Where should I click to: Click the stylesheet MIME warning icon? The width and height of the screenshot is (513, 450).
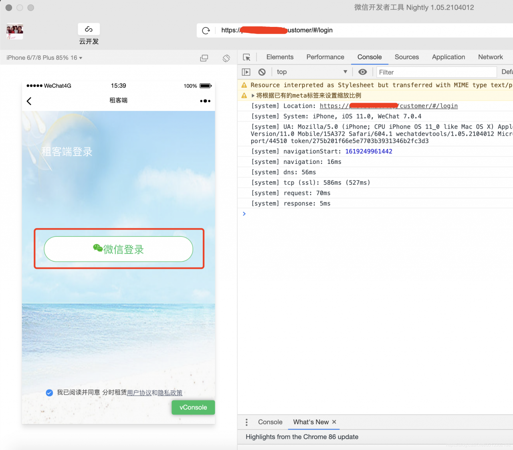click(244, 85)
